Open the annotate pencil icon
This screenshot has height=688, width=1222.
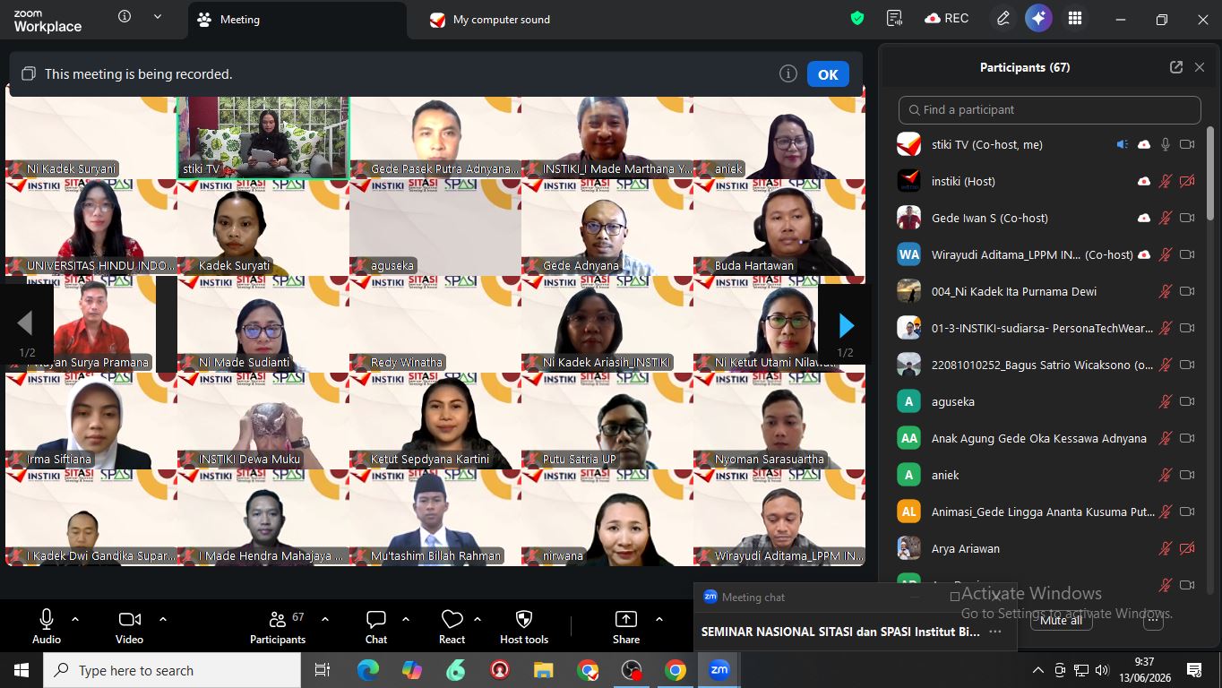point(1003,18)
